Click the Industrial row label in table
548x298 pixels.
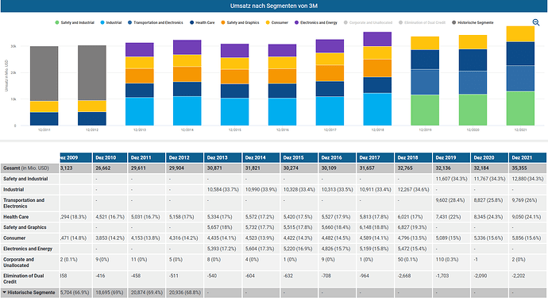tap(14, 190)
